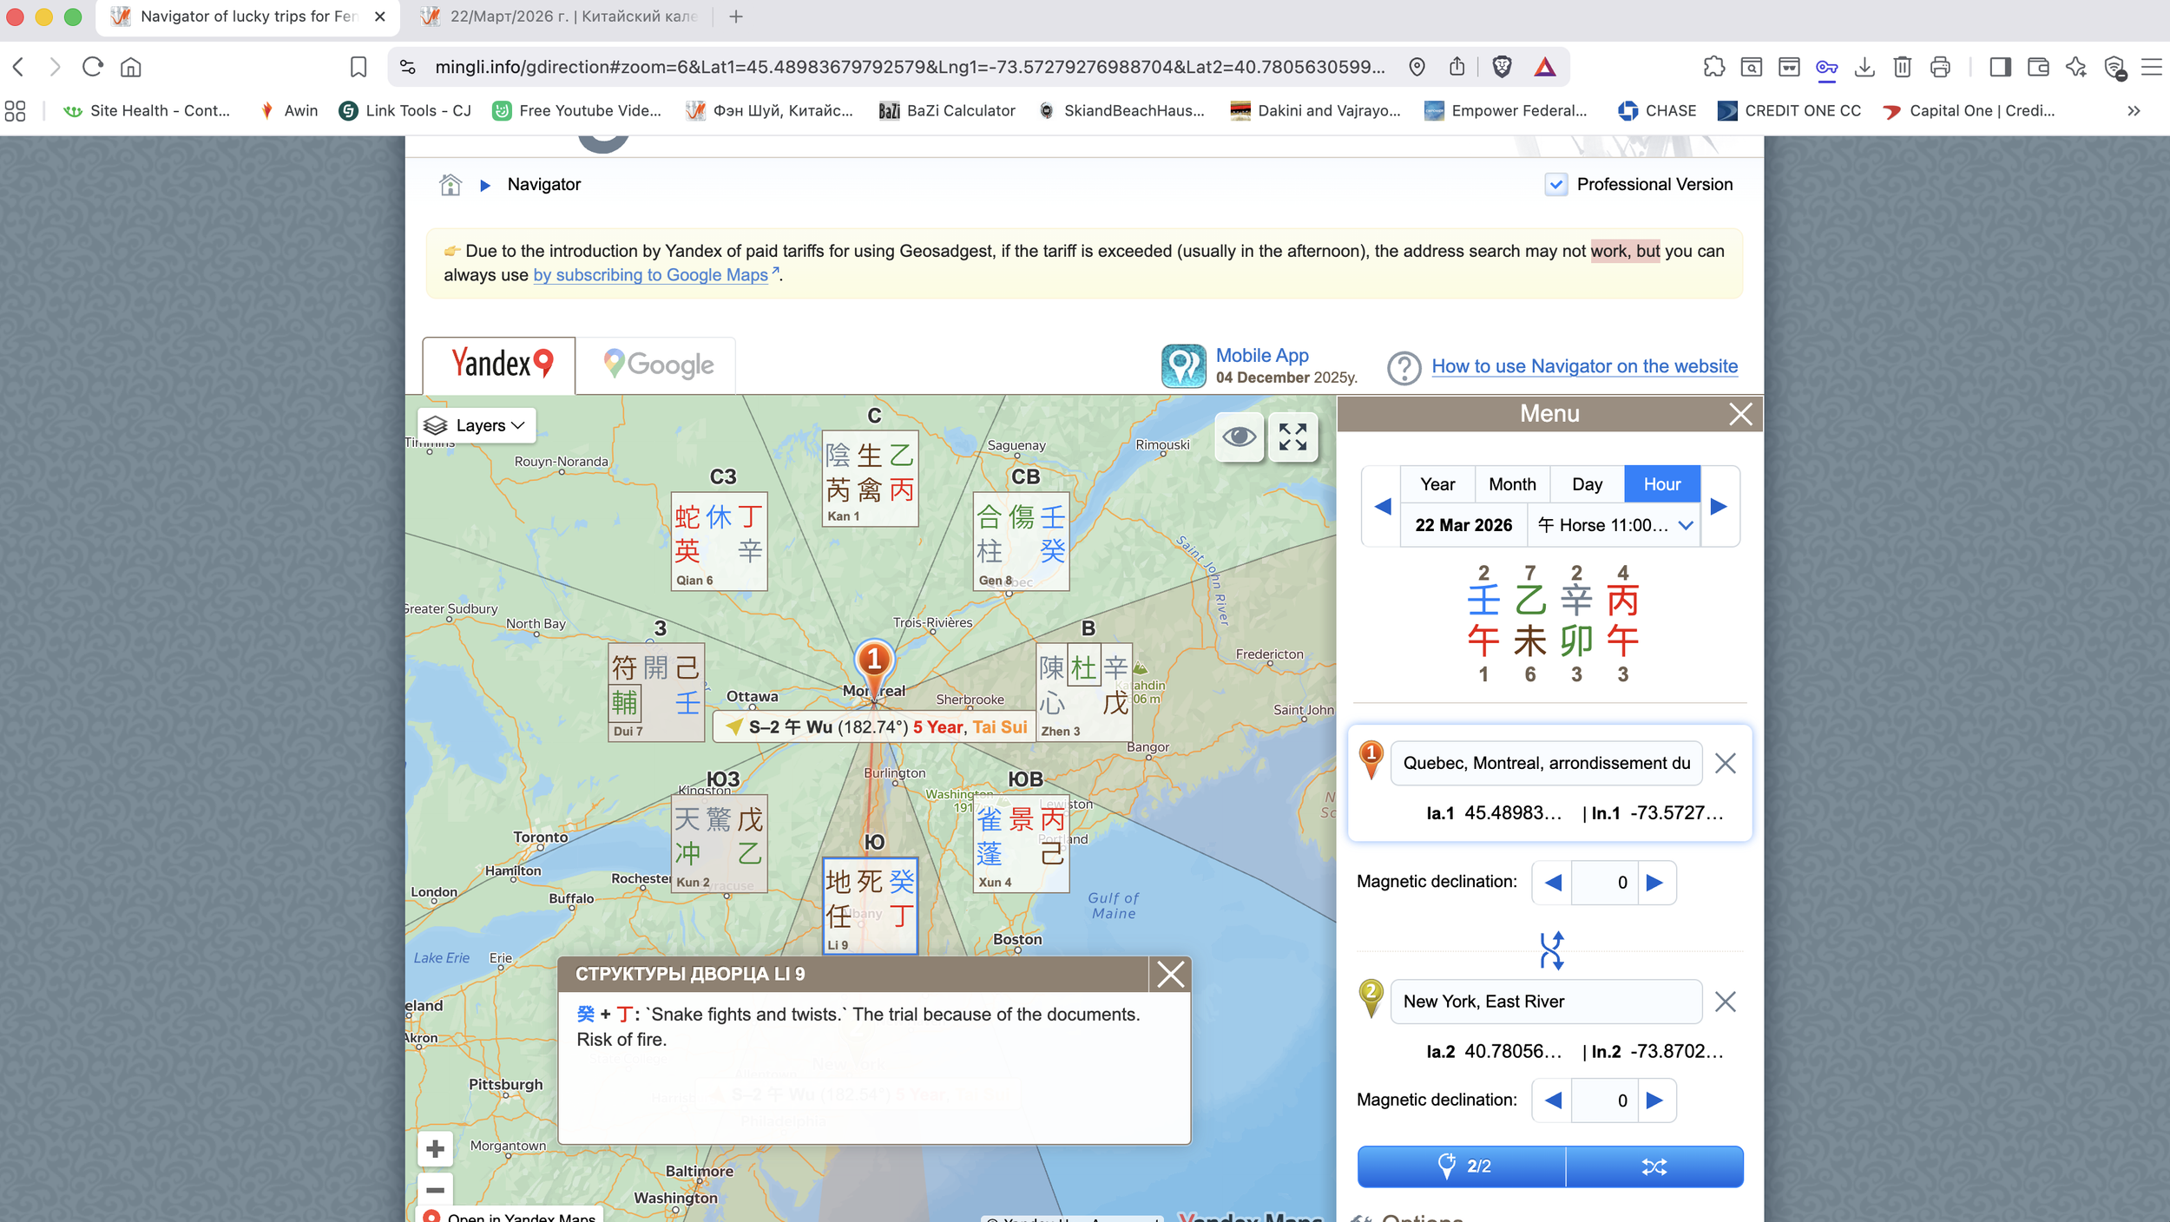
Task: Open the Layers dropdown
Action: (477, 425)
